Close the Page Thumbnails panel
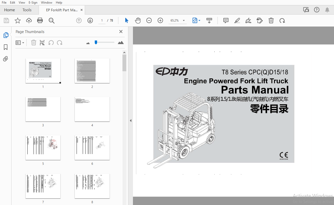This screenshot has width=334, height=205. click(x=121, y=32)
